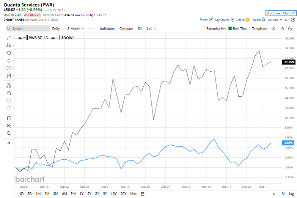The height and width of the screenshot is (198, 297).
Task: Switch to dark mode moon icon
Action: [x=290, y=28]
